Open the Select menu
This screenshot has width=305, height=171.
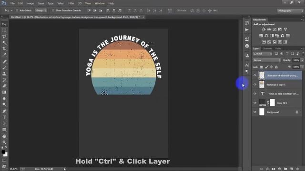click(x=61, y=3)
